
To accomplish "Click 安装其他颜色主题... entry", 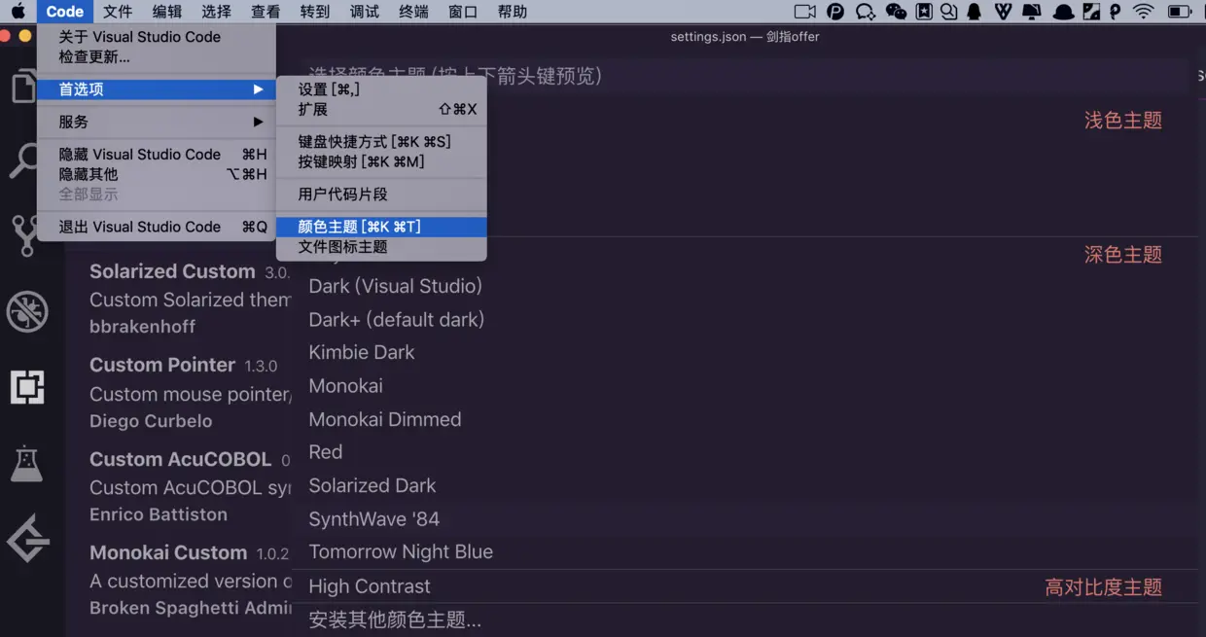I will 743,619.
